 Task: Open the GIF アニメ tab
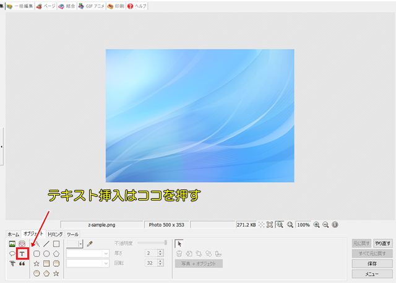coord(92,6)
